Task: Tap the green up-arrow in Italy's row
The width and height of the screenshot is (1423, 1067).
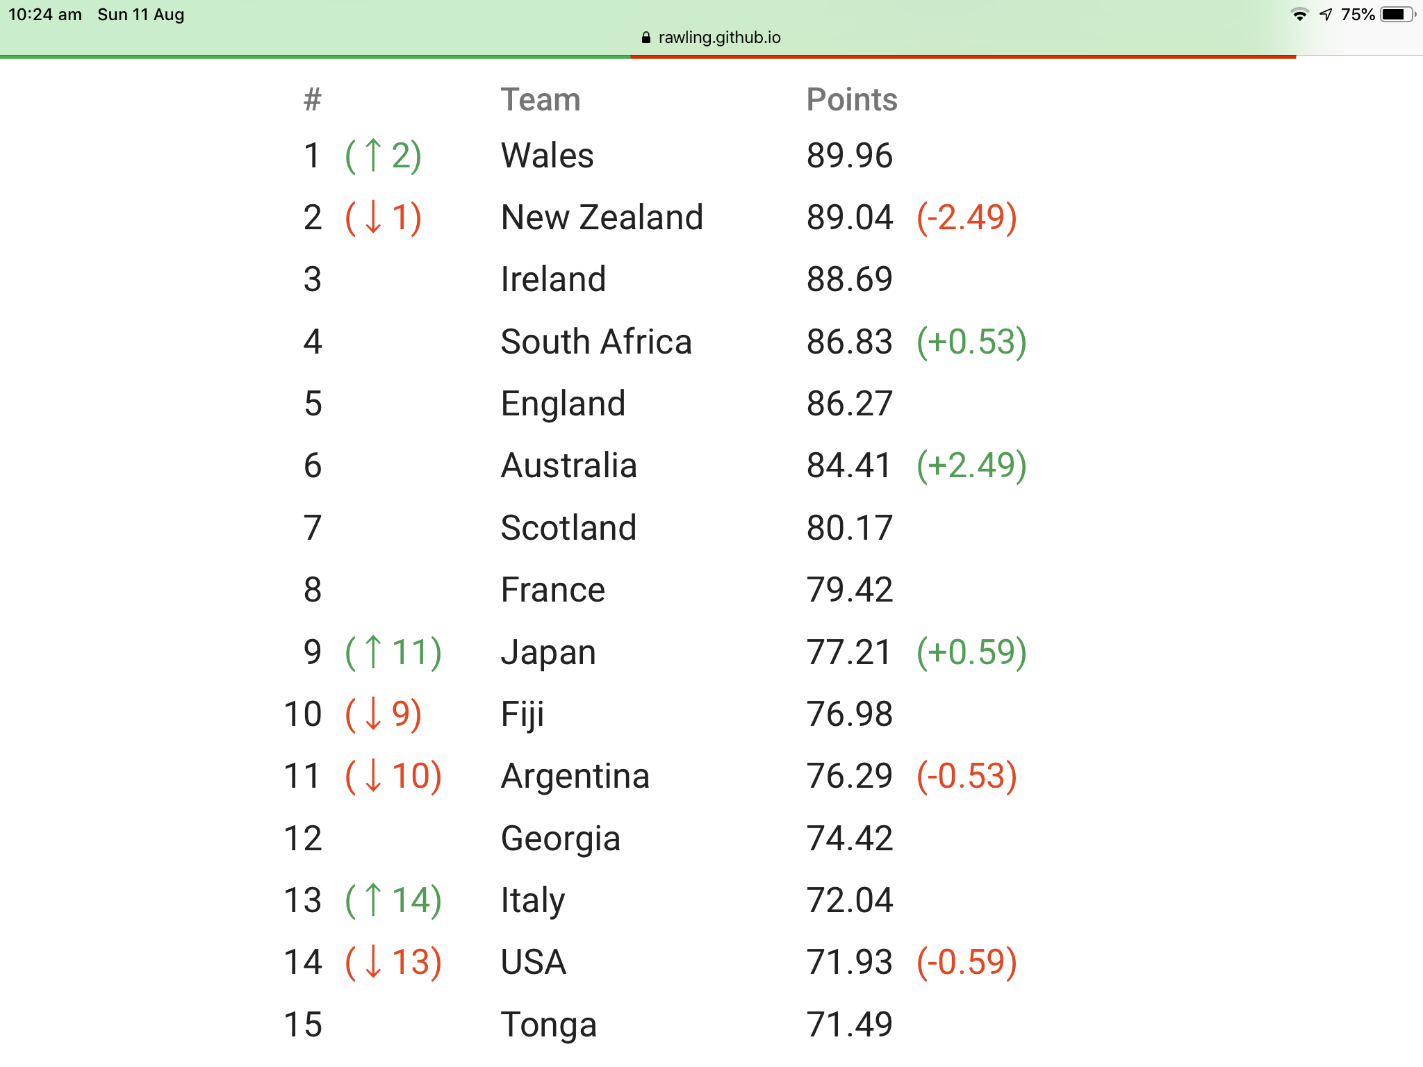Action: (x=373, y=900)
